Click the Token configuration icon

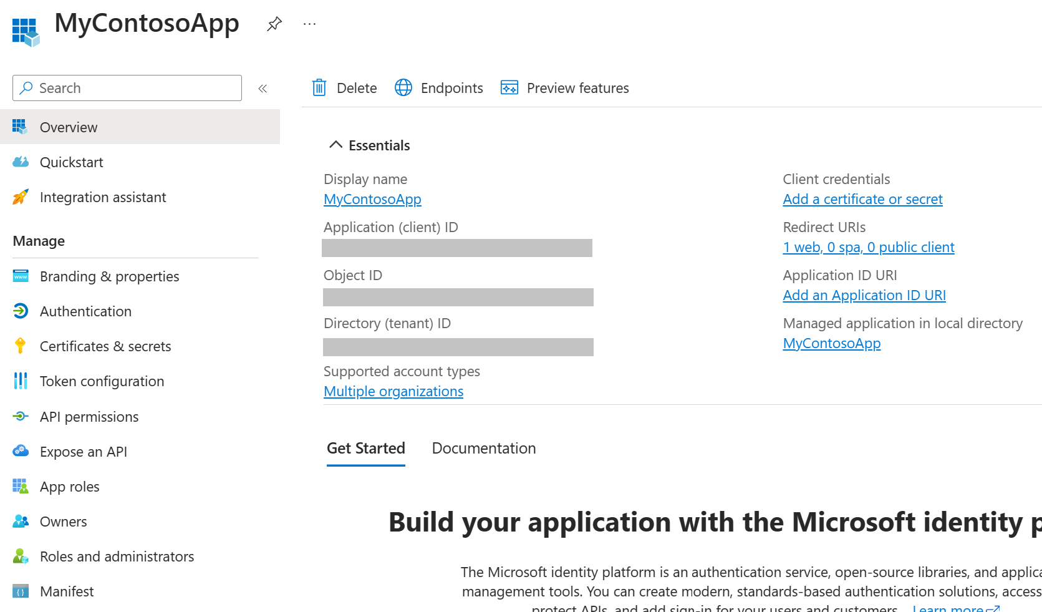pyautogui.click(x=21, y=381)
